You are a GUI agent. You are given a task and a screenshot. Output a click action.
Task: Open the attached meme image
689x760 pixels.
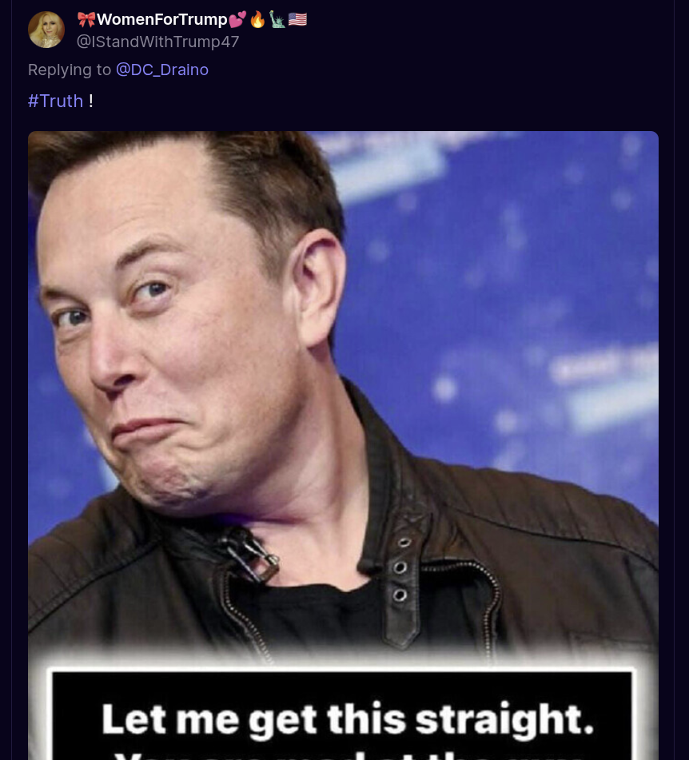click(343, 445)
